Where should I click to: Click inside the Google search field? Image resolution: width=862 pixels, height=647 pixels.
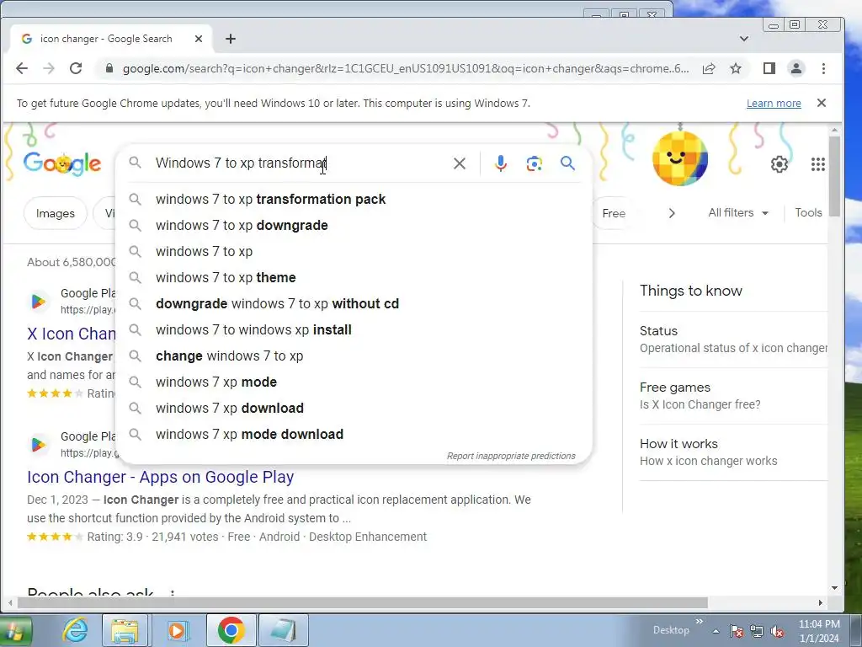coord(297,163)
